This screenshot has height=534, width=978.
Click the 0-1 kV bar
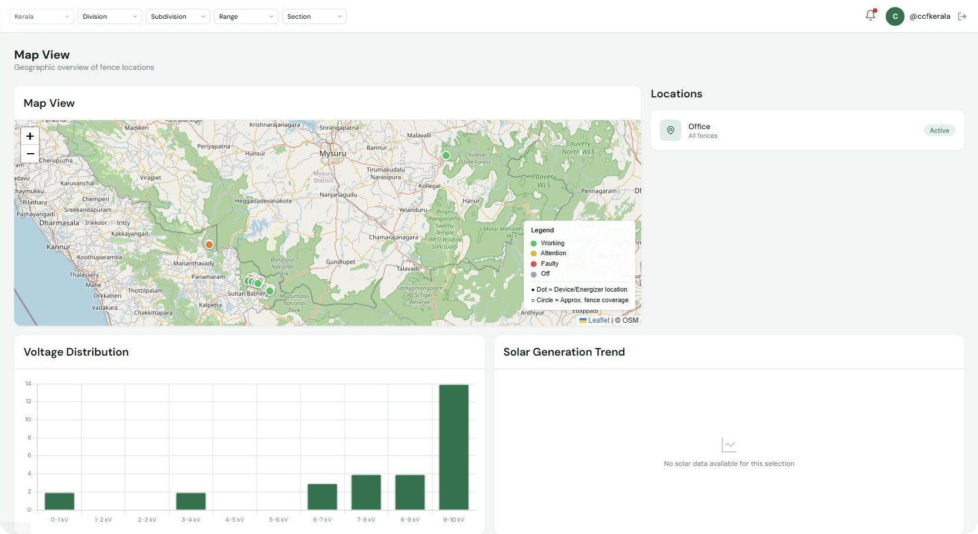[x=59, y=501]
